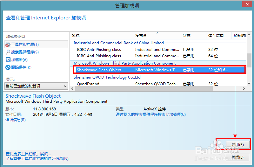The width and height of the screenshot is (254, 167).
Task: Click the Shenzhen QVOD Tech... publisher cell
Action: click(157, 84)
